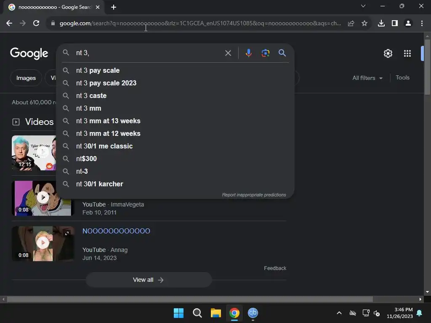The width and height of the screenshot is (431, 323).
Task: Clear the search box with the X
Action: [228, 53]
